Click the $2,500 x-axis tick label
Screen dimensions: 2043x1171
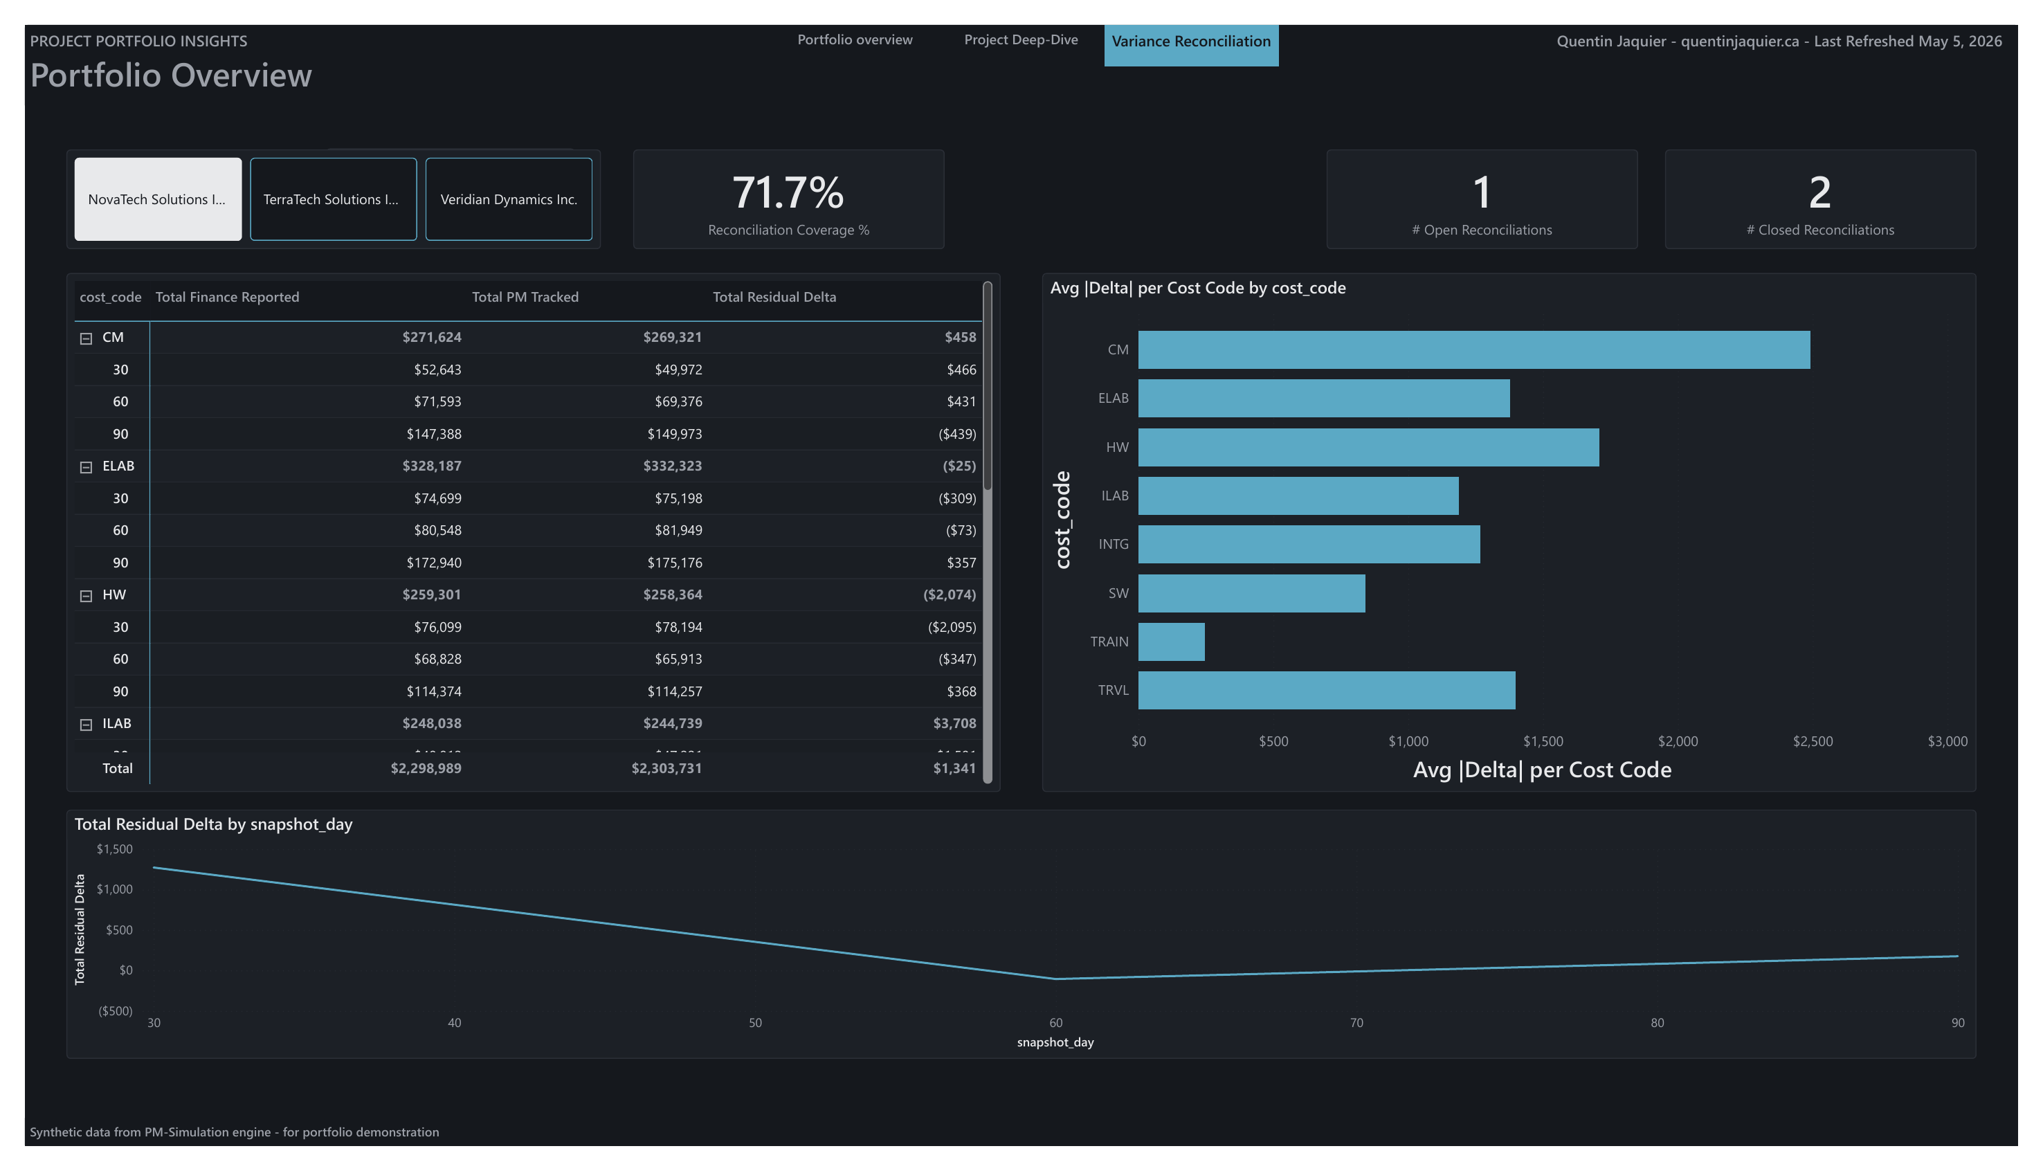[x=1813, y=741]
